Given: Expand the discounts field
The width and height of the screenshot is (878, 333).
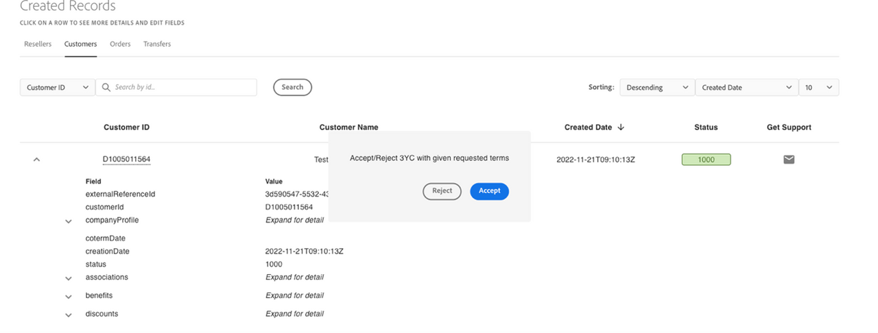Looking at the screenshot, I should tap(69, 315).
